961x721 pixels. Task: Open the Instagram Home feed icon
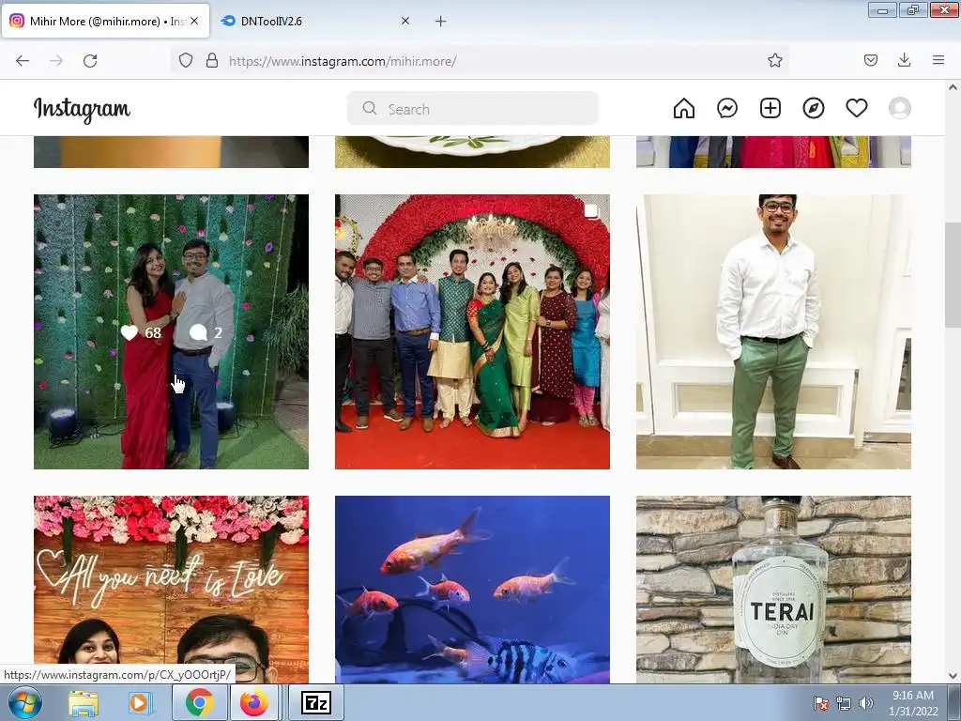(684, 109)
